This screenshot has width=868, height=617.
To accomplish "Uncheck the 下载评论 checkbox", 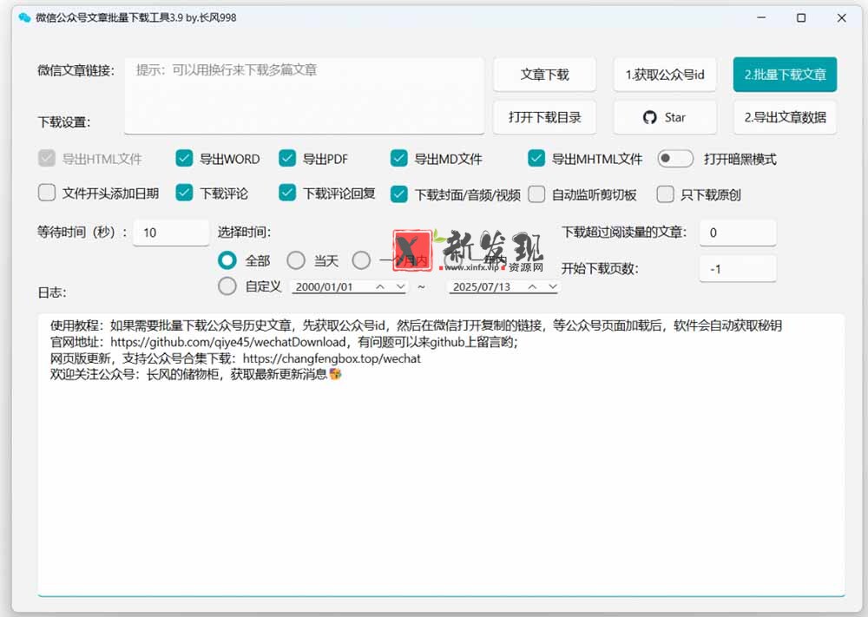I will [x=184, y=194].
